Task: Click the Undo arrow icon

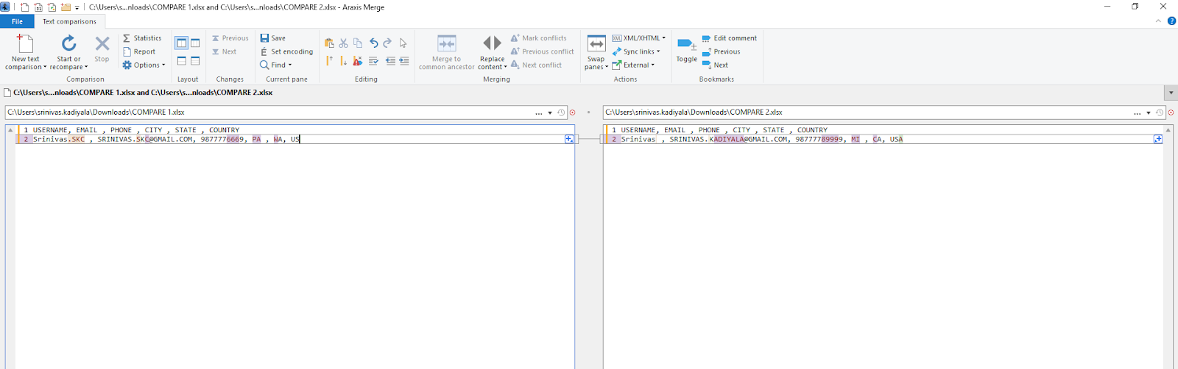Action: pyautogui.click(x=374, y=43)
